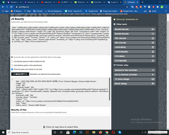The height and width of the screenshot is (135, 169).
Task: Open the Chrome three-dot menu
Action: (166, 7)
